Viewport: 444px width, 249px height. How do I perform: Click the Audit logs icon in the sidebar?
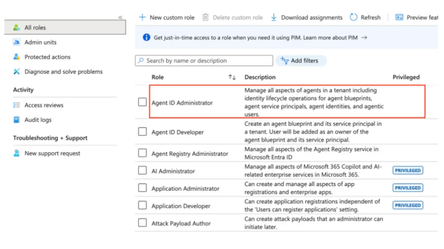click(x=17, y=120)
